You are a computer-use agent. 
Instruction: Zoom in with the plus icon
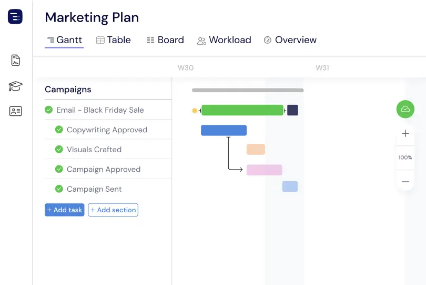pos(405,134)
